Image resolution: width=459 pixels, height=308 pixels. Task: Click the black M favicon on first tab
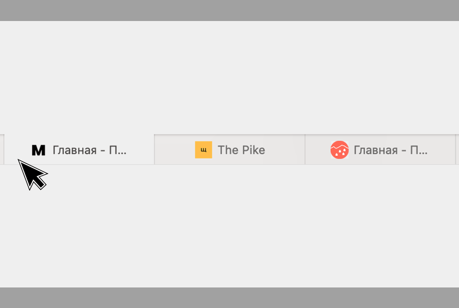(x=39, y=150)
